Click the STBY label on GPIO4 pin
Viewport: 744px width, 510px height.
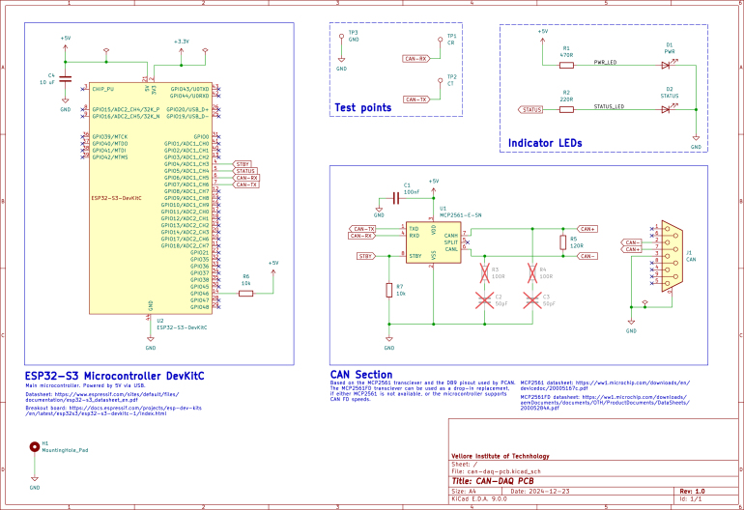point(242,164)
